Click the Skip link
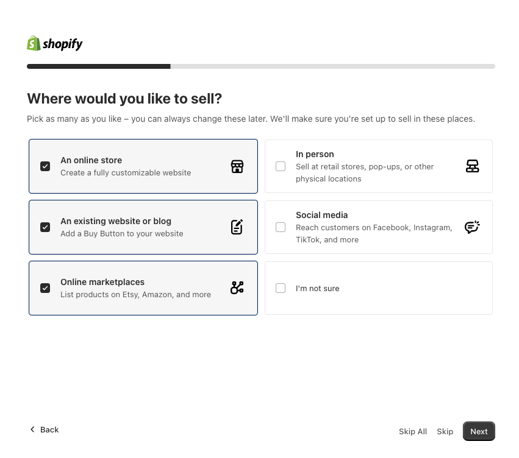Image resolution: width=519 pixels, height=458 pixels. coord(445,431)
